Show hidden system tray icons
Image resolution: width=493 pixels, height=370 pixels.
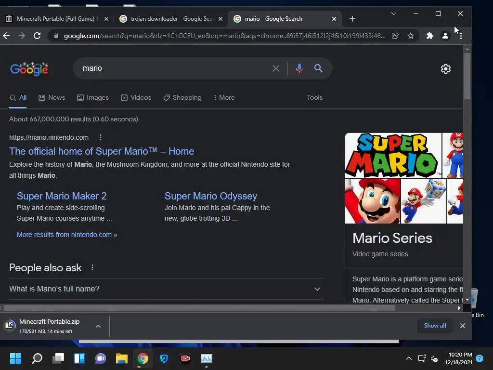tap(408, 358)
